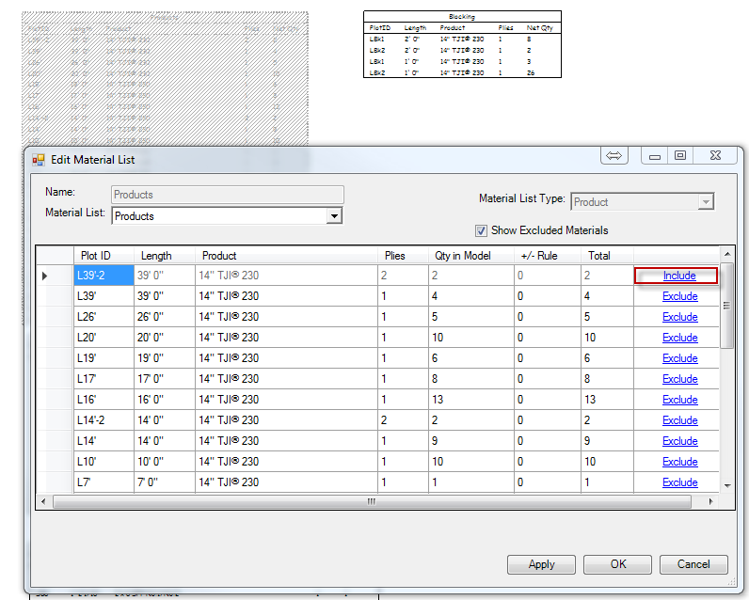Click the Name input field
749x600 pixels.
tap(228, 195)
